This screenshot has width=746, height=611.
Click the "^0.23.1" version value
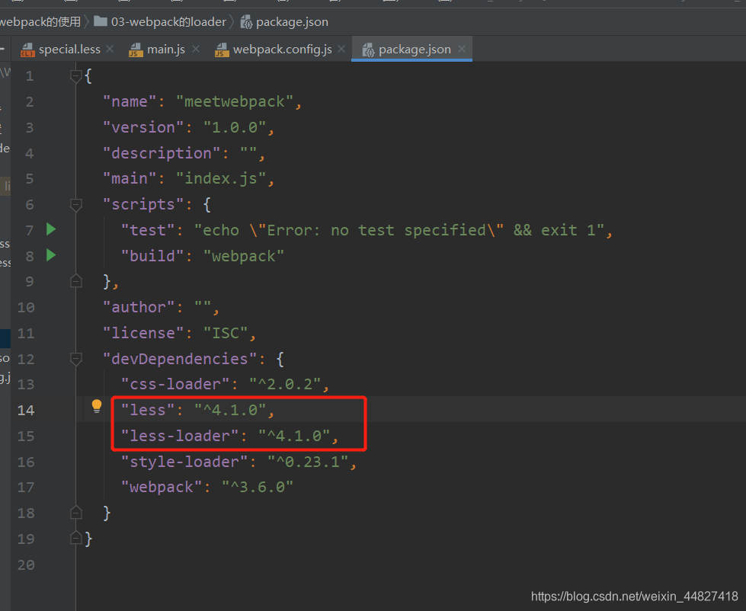point(308,461)
